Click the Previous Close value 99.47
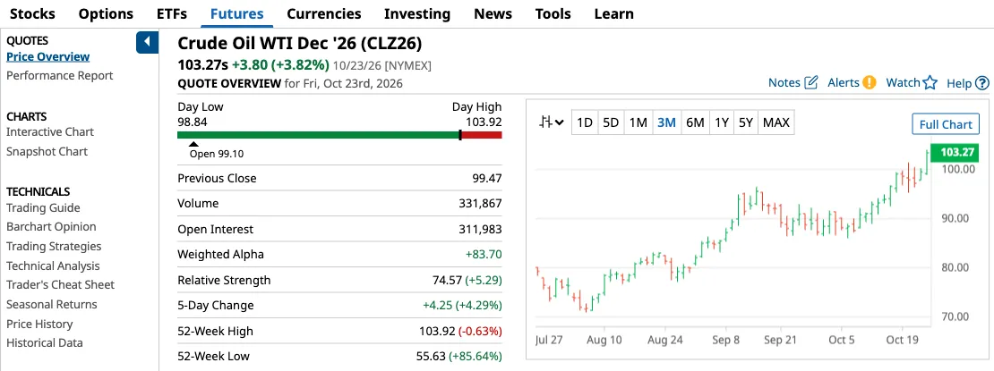This screenshot has width=994, height=371. tap(487, 179)
